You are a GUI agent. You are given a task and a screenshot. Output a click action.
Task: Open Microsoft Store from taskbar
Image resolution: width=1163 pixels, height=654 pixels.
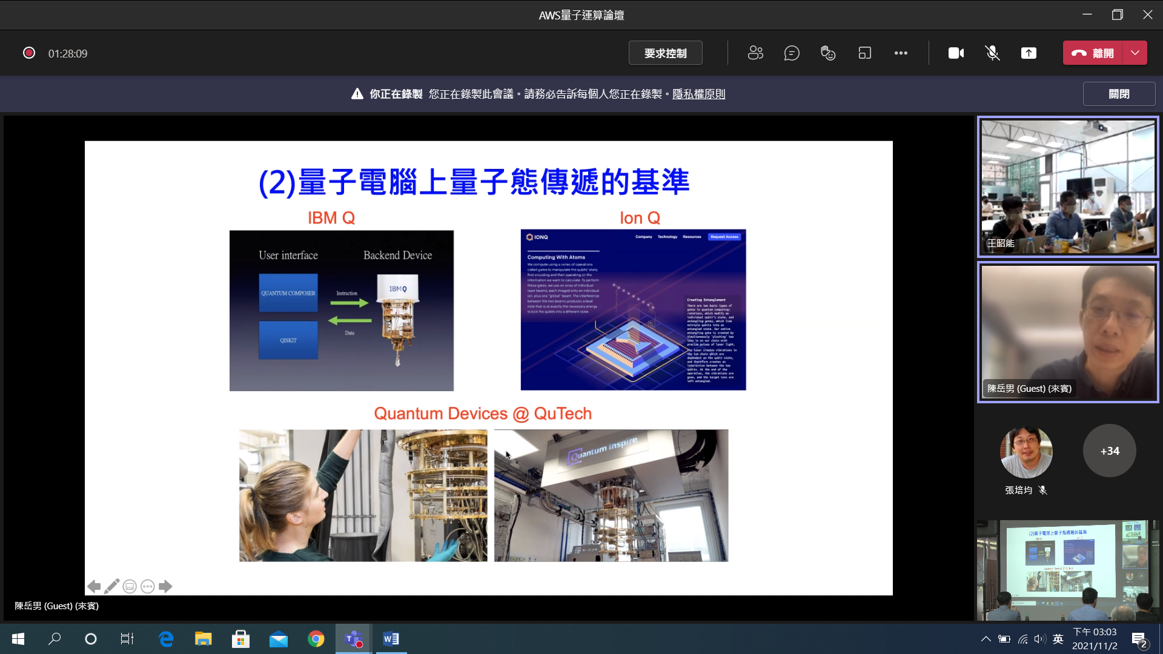coord(240,639)
